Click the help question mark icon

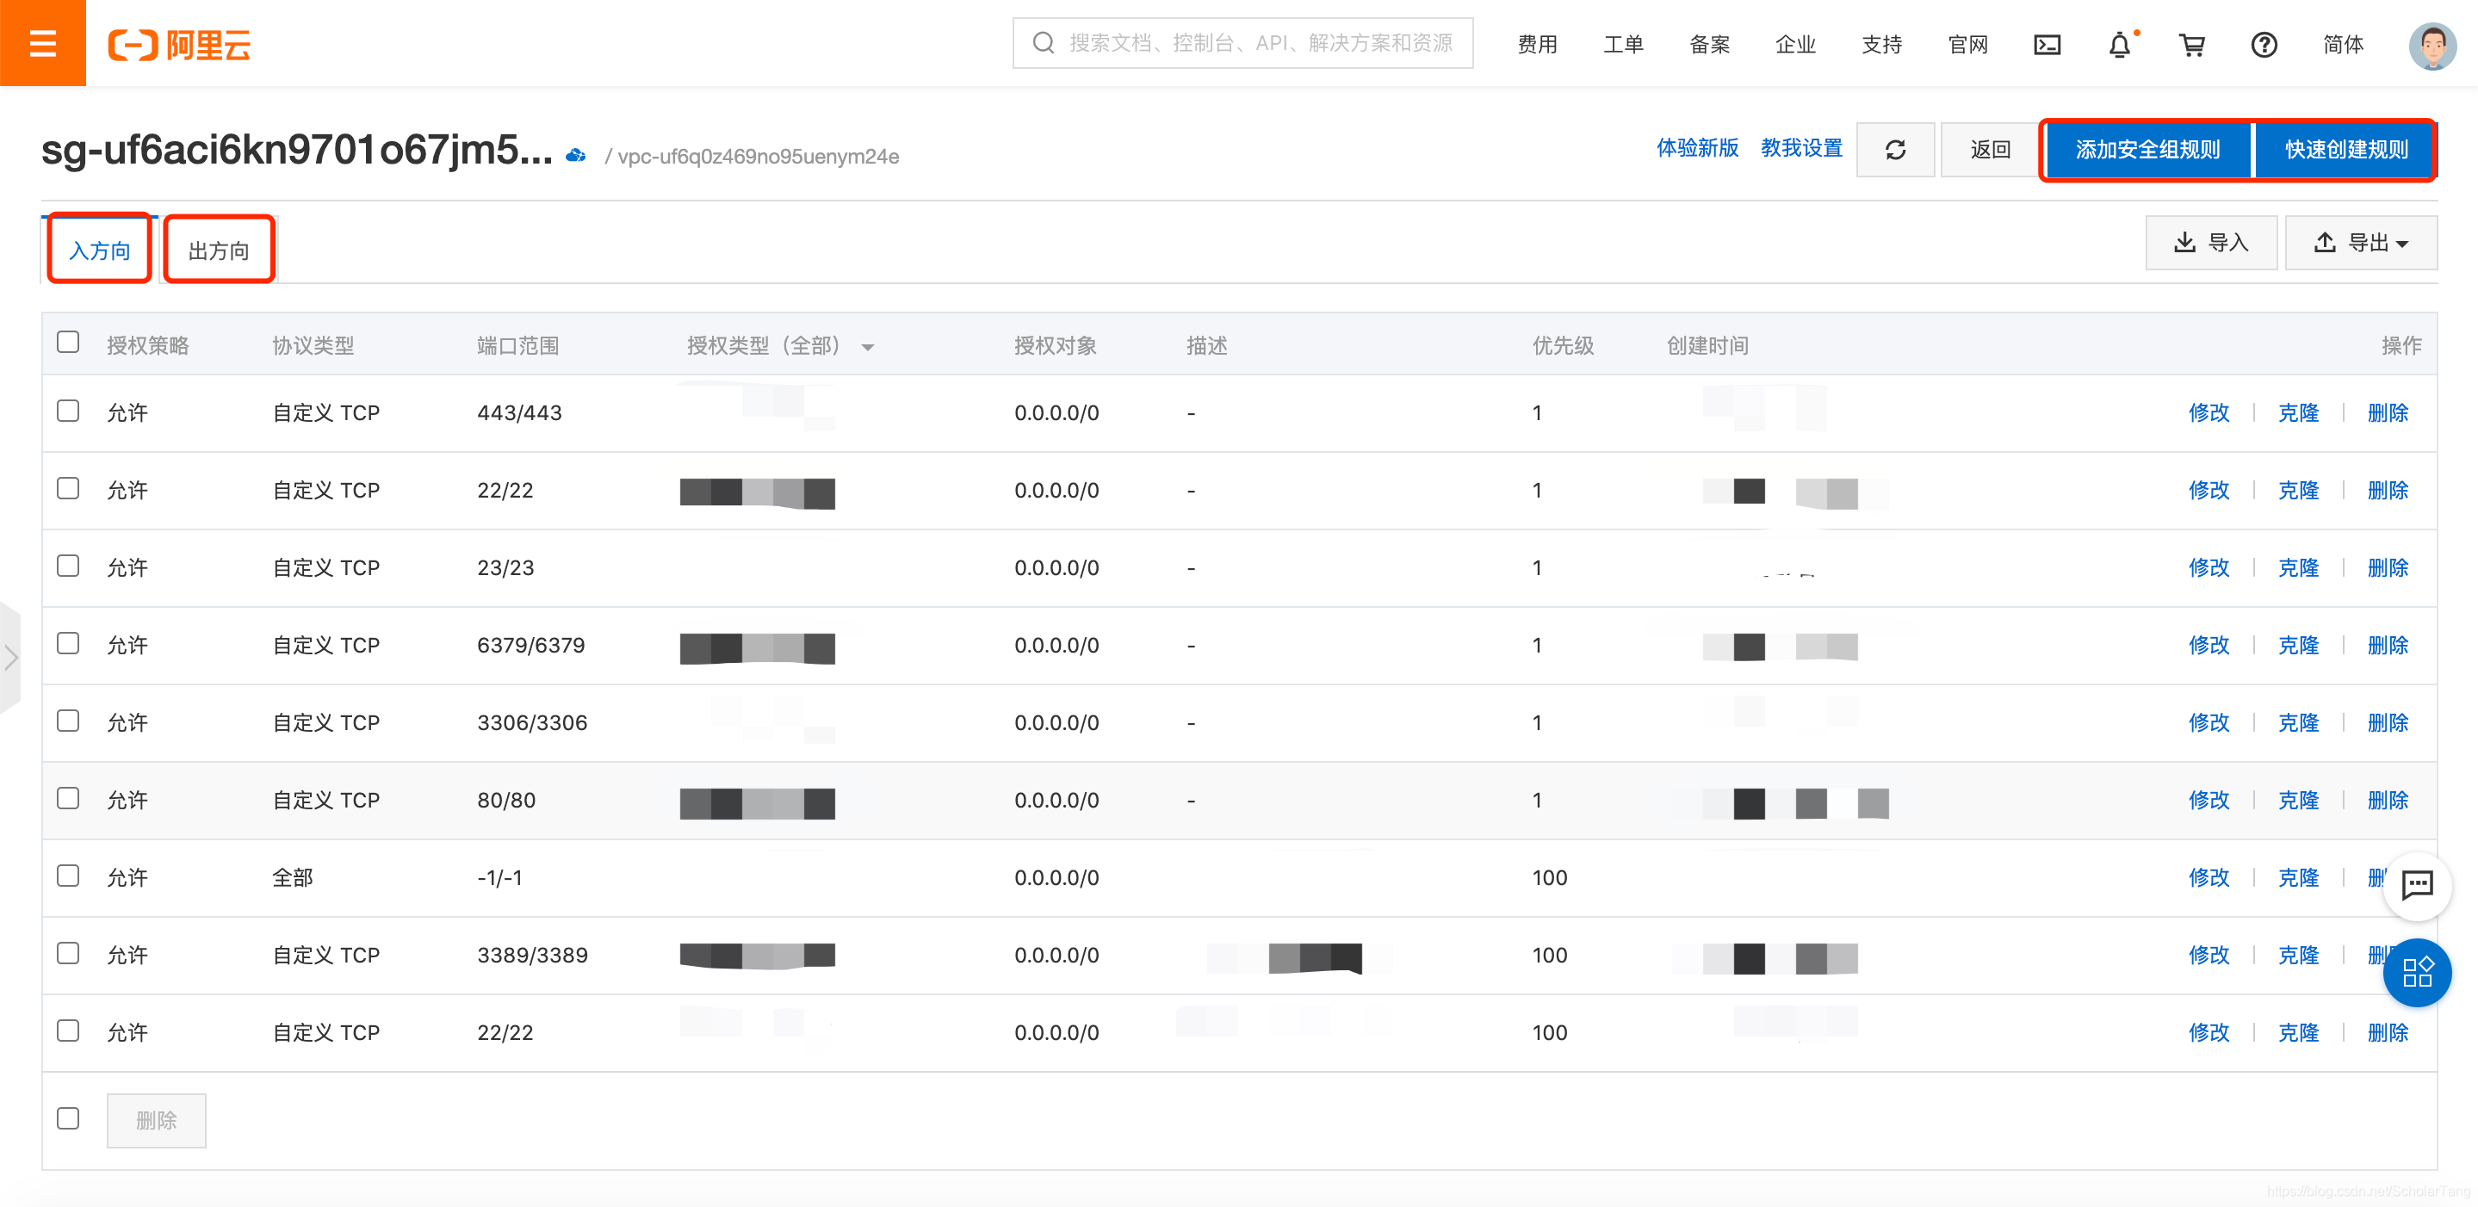[2264, 44]
